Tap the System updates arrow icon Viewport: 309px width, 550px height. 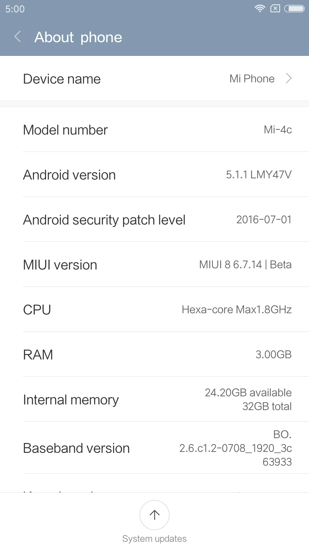[x=154, y=515]
